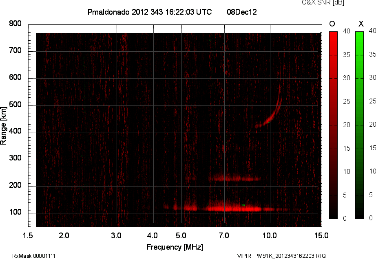This screenshot has height=259, width=376.
Task: Select the 'Range [km]' axis label
Action: tap(3, 126)
